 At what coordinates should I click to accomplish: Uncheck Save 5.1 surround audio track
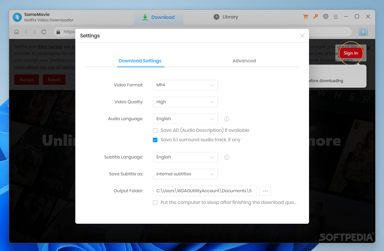pos(155,140)
